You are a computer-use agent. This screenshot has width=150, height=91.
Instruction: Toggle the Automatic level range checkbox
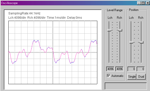tap(108, 76)
